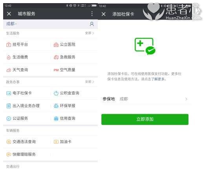
Task: Show all 生活服务 items via 全部
Action: [x=90, y=33]
